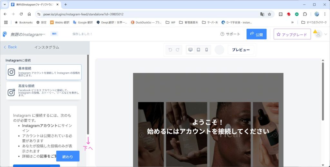
Task: Open the Chrome profile avatar
Action: [317, 14]
